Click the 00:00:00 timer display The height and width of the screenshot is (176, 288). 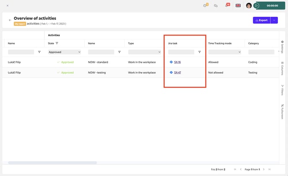tap(272, 6)
